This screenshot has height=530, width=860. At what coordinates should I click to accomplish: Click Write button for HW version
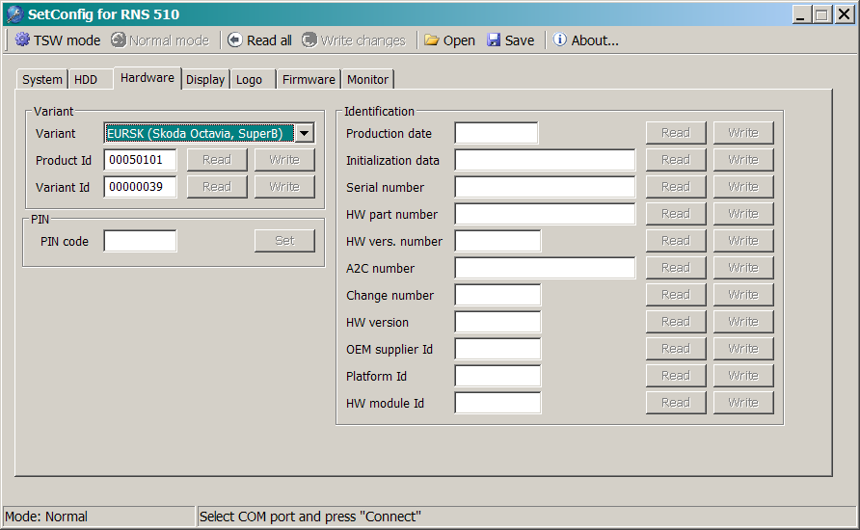tap(743, 322)
